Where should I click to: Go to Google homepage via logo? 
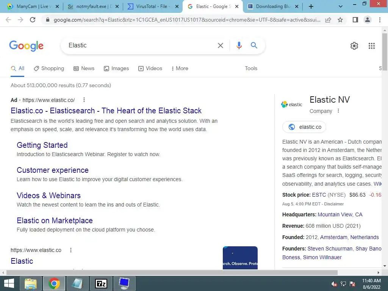[26, 46]
